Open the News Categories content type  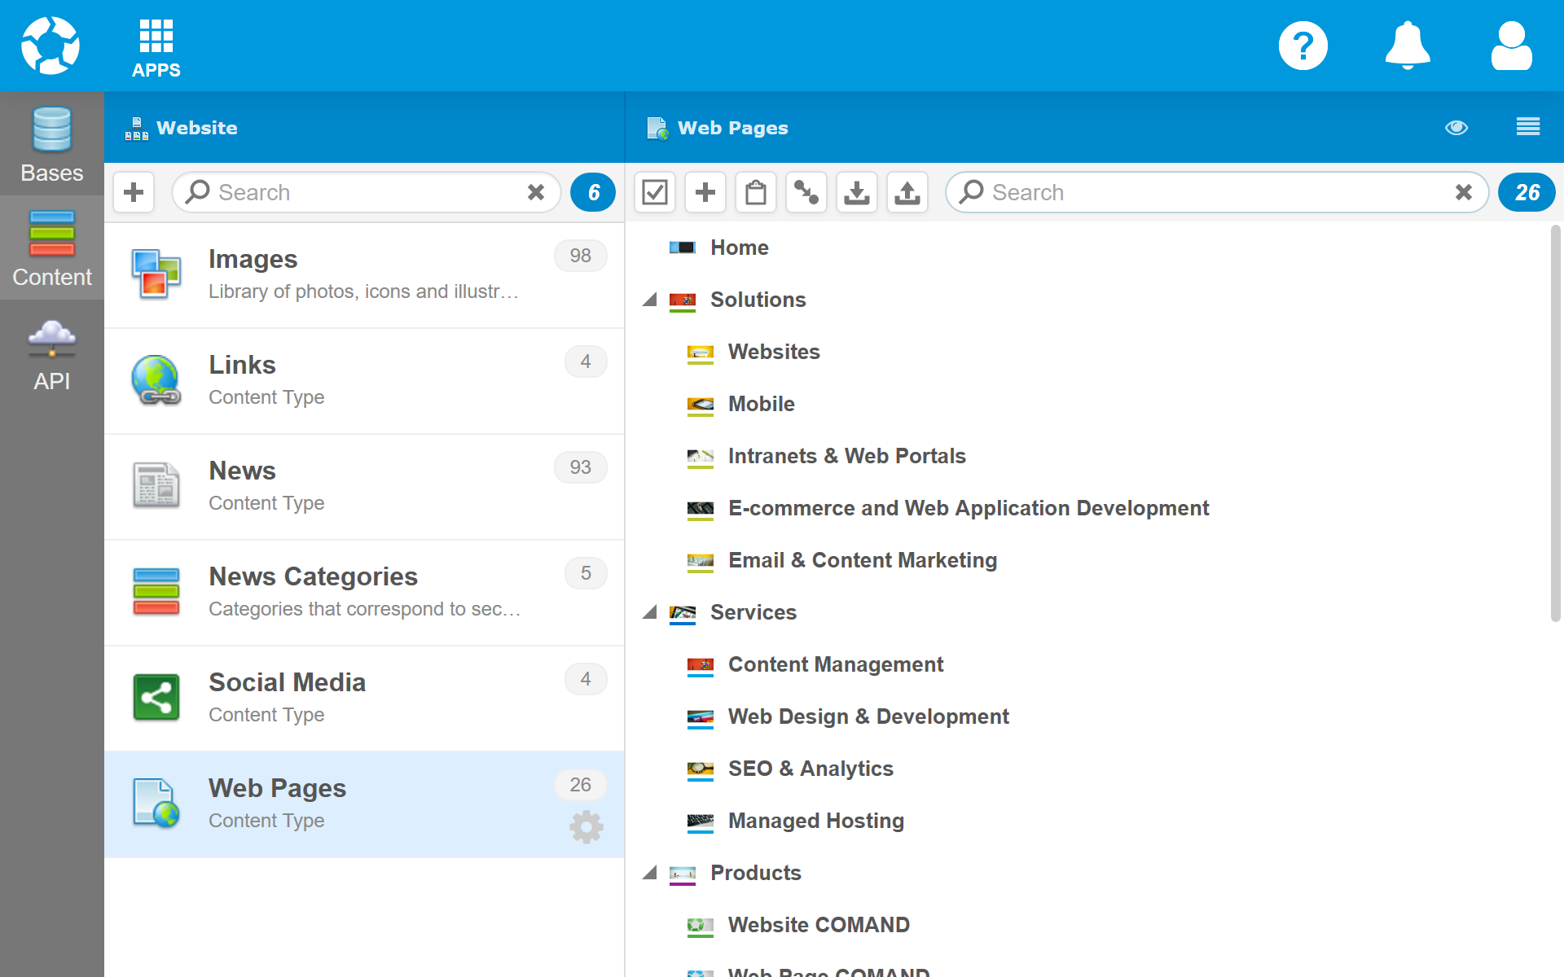click(x=364, y=593)
